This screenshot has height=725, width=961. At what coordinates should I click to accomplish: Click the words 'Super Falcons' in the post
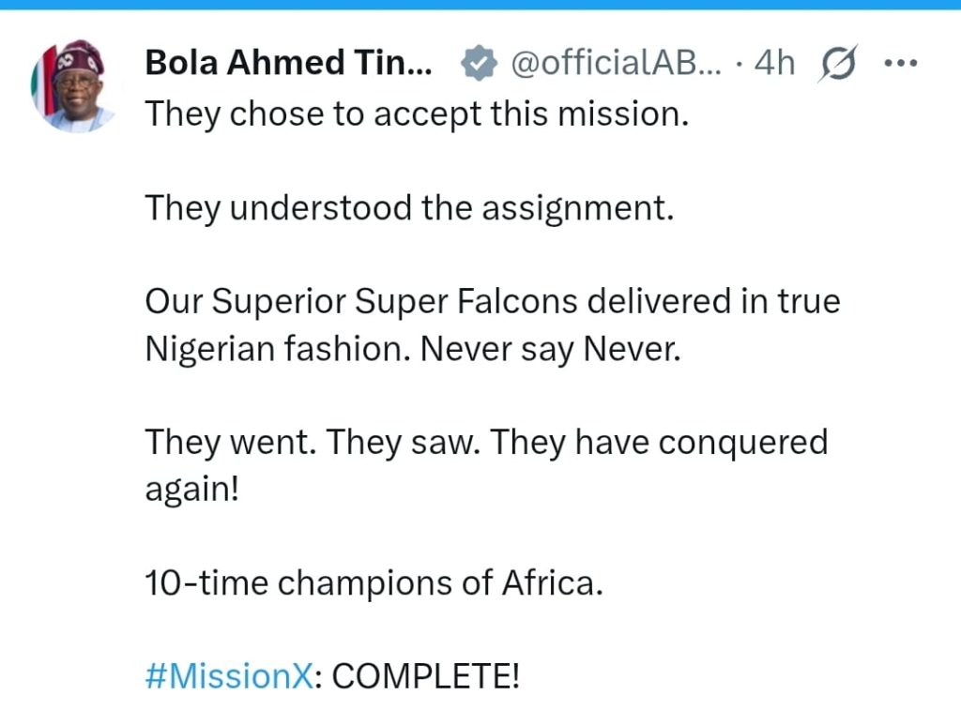465,302
